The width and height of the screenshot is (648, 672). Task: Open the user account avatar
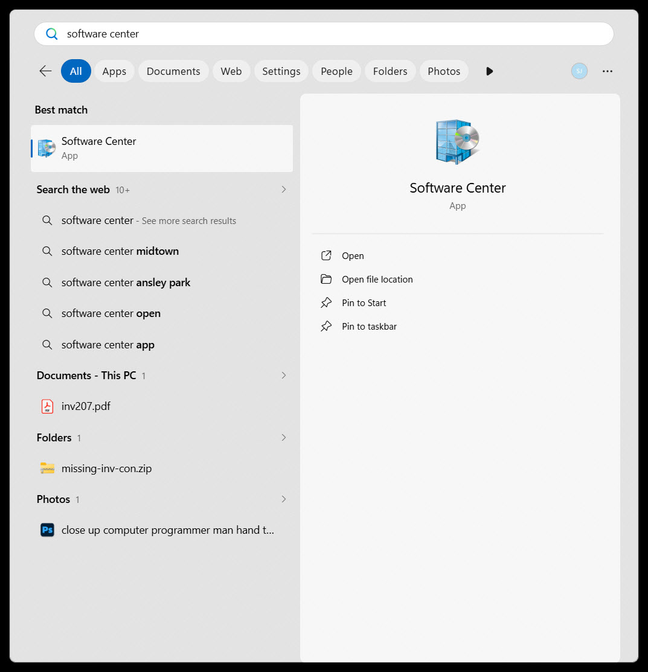(x=579, y=71)
